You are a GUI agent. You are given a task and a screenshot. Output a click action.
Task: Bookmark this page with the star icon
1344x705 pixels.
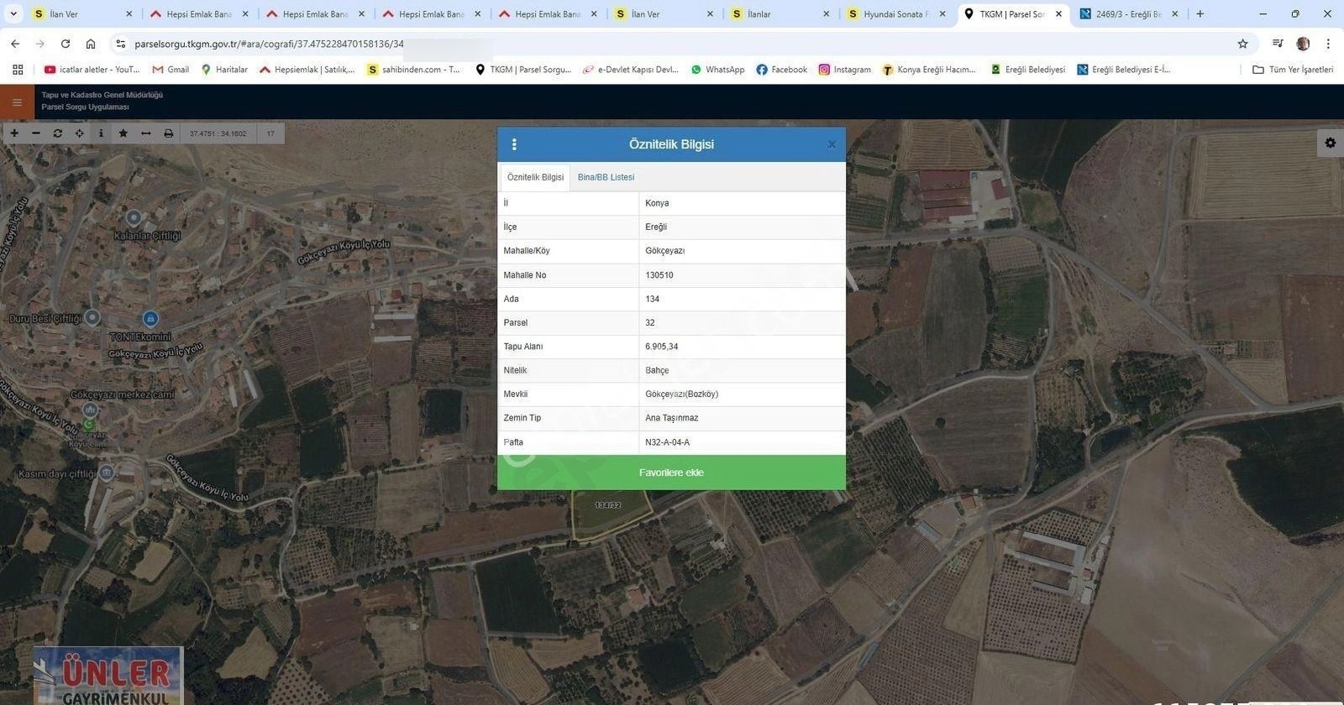1242,44
